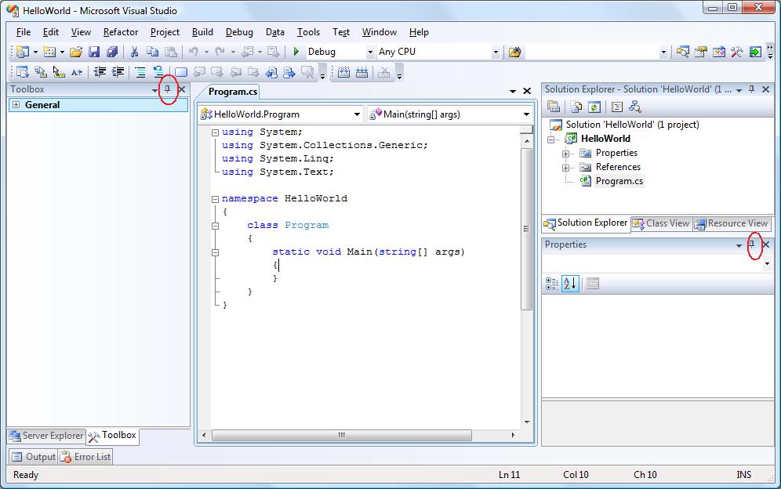Collapse the Main method code region

(x=215, y=252)
